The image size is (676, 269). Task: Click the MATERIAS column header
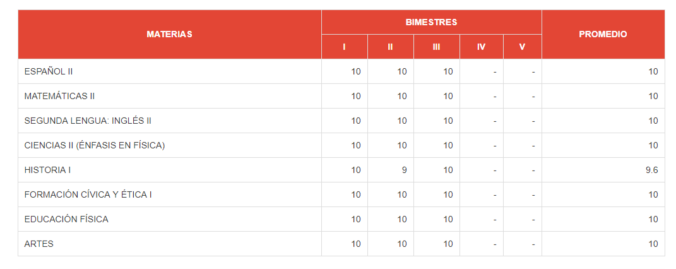169,34
